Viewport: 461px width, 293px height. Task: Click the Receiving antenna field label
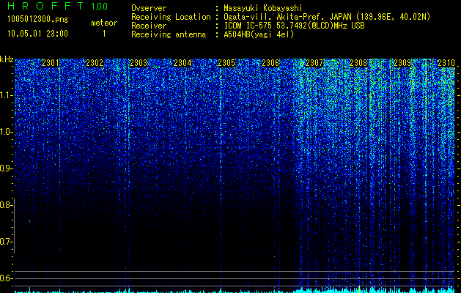169,34
